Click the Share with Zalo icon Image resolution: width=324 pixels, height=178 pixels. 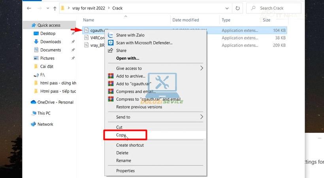tap(111, 35)
